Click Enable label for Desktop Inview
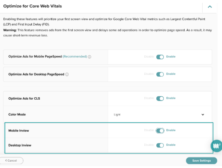The image size is (222, 168). 171,145
